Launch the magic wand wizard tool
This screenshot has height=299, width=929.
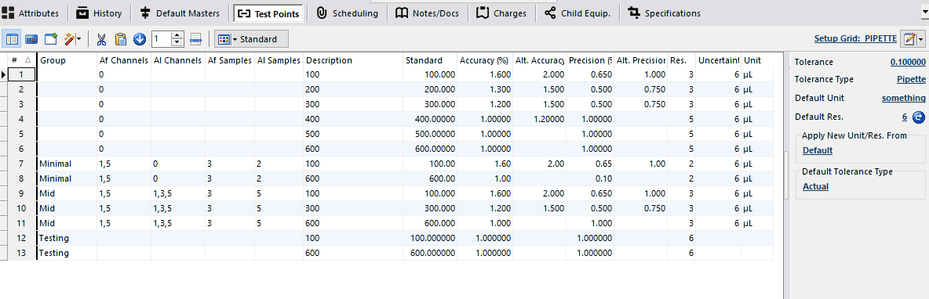(x=69, y=40)
